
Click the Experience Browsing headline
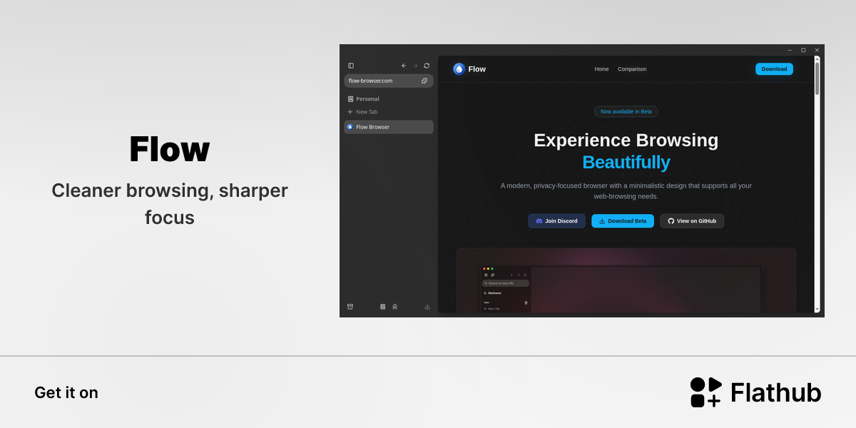click(626, 140)
